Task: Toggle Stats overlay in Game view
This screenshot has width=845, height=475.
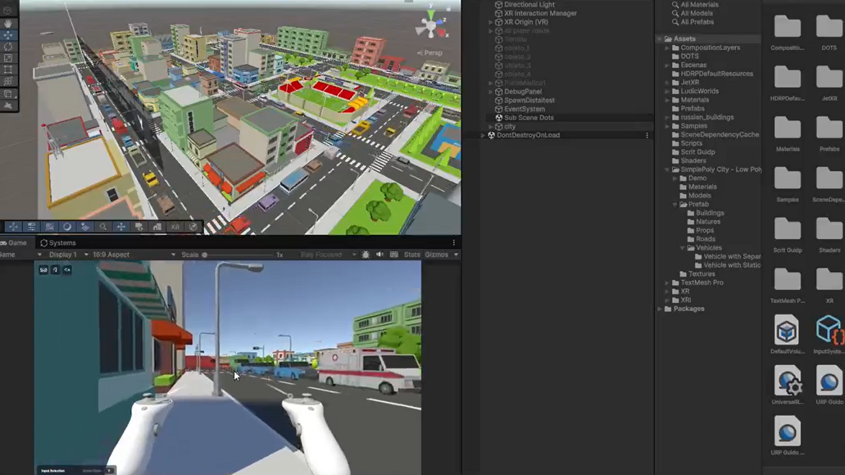Action: point(412,254)
